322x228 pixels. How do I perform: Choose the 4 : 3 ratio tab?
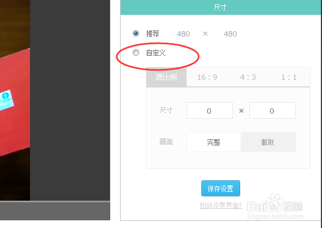click(248, 77)
